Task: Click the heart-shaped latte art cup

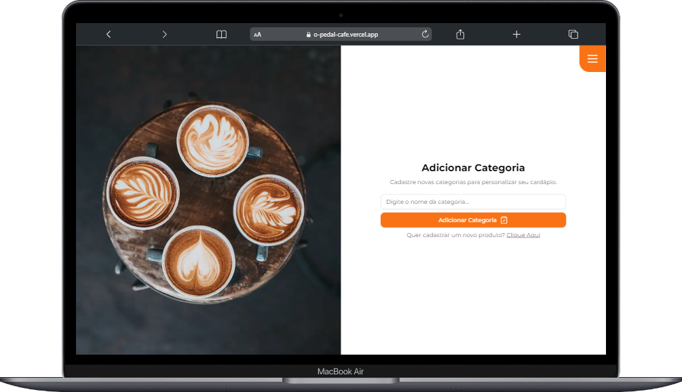Action: (198, 262)
